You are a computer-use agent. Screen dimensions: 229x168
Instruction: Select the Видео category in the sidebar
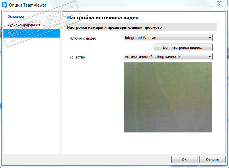(32, 33)
